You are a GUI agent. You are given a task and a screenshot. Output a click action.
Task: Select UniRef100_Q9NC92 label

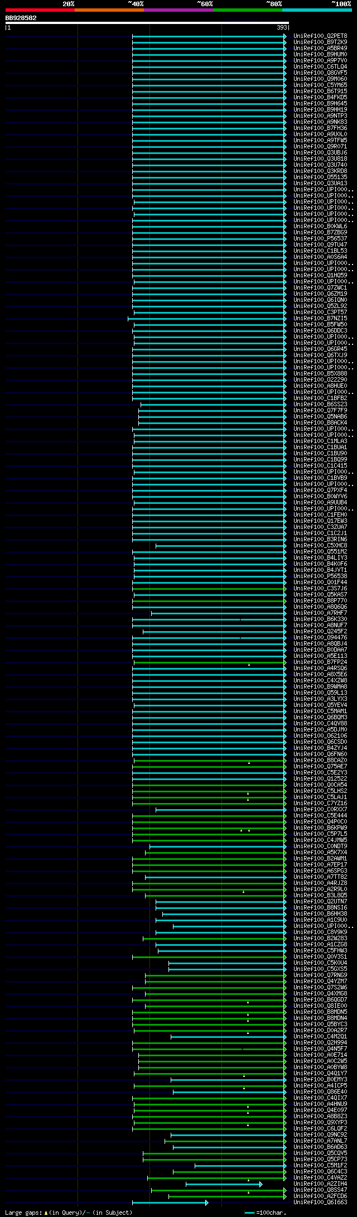[320, 1135]
